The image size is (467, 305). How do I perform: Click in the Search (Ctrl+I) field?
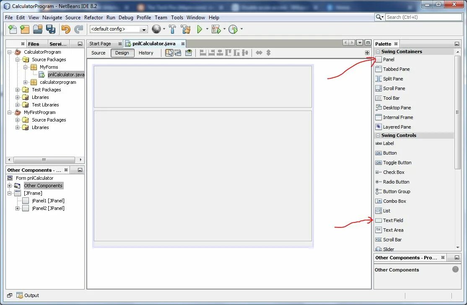(423, 17)
